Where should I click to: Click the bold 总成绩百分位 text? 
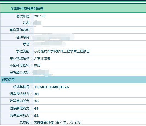[44, 122]
